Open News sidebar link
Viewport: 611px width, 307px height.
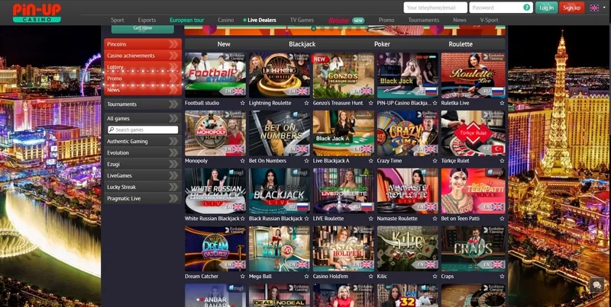click(x=113, y=90)
